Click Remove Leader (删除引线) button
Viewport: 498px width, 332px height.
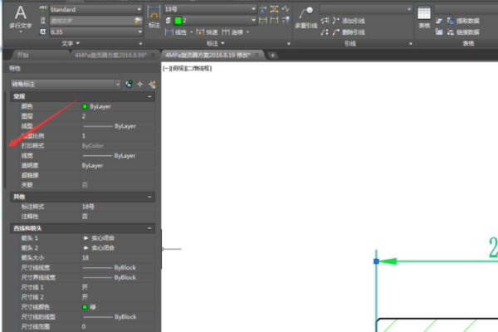point(349,32)
